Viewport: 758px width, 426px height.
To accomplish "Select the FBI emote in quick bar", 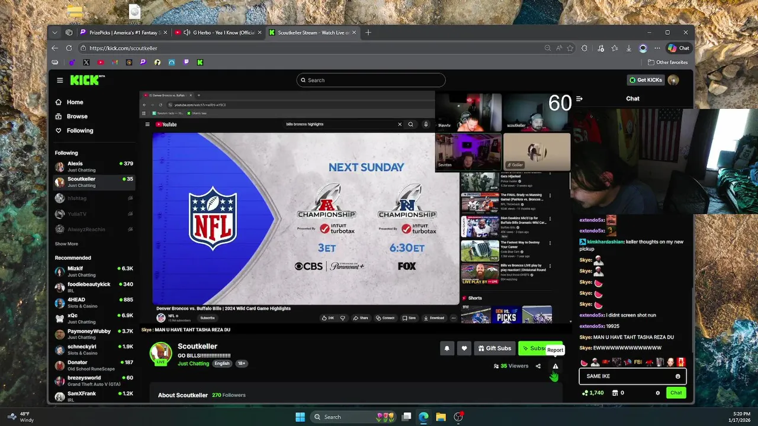I will click(638, 362).
